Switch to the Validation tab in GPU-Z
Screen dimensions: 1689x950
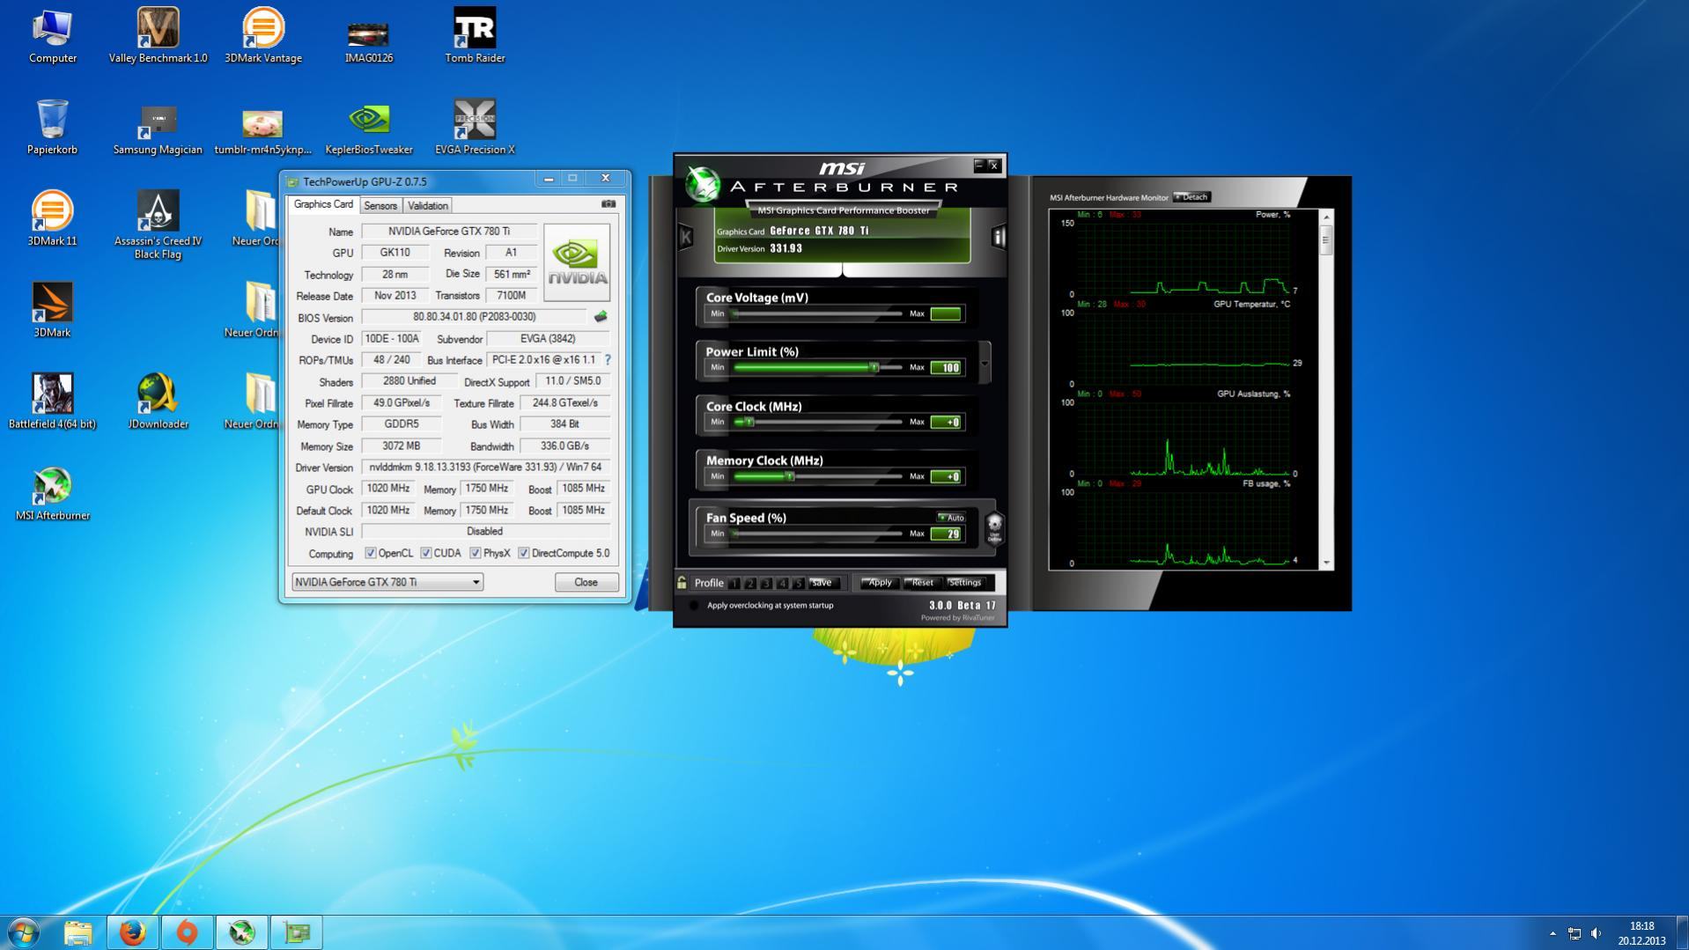pos(428,205)
